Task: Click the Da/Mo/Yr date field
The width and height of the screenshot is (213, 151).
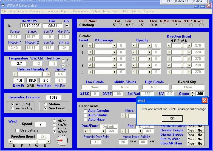Action: click(x=30, y=26)
